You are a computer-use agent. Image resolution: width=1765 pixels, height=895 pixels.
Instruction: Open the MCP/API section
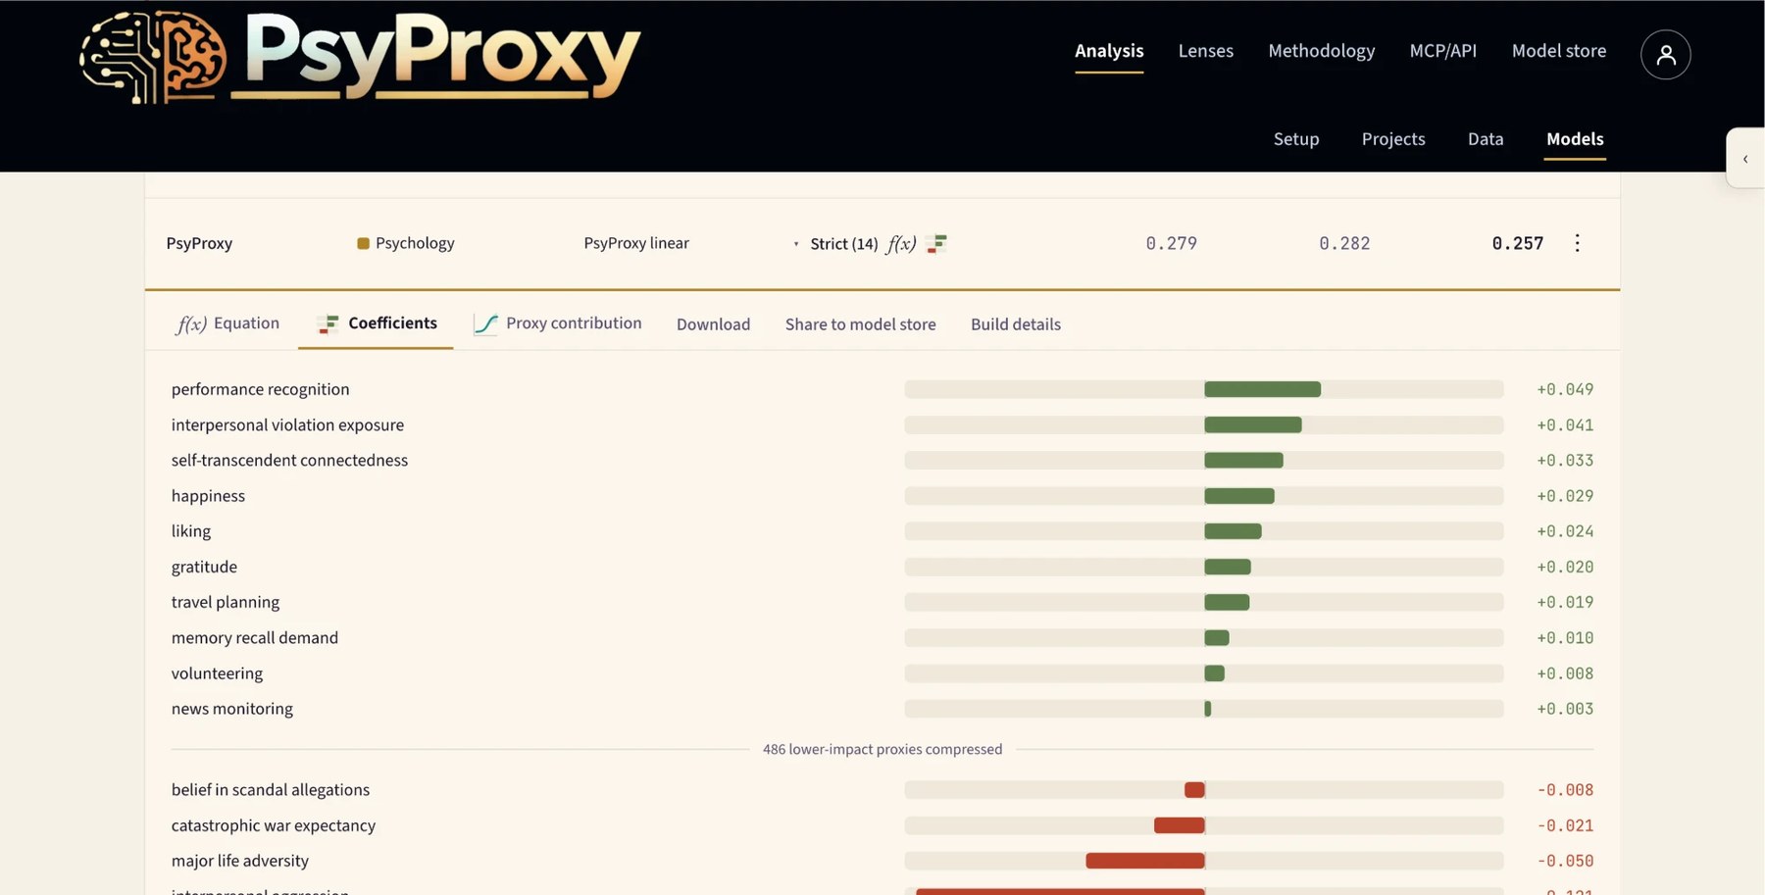[x=1442, y=51]
